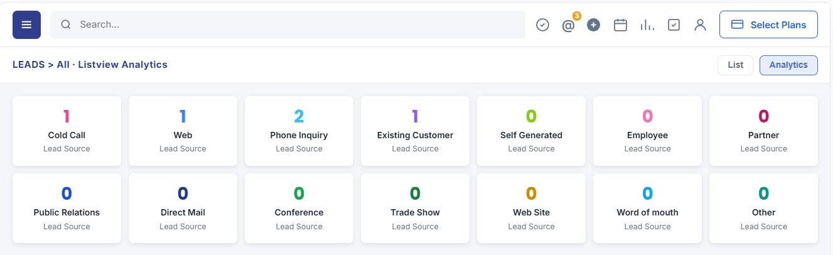Click the plus circle quick-create icon

tap(594, 25)
